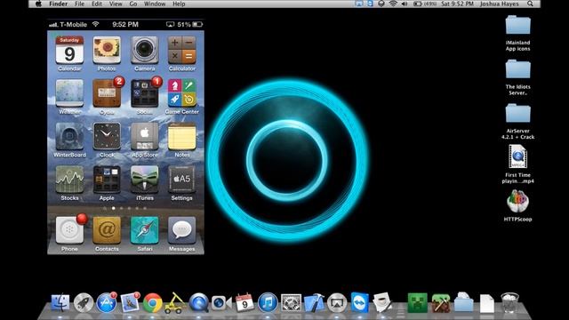Click the Sat 9:52 PM clock
The width and height of the screenshot is (569, 320).
click(457, 4)
